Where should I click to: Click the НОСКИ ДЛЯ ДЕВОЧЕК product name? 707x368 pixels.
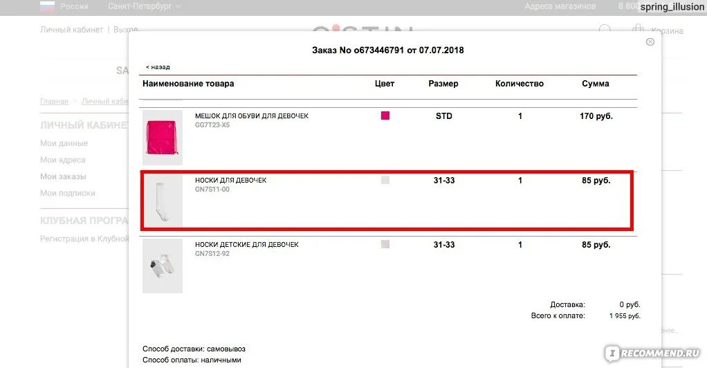click(230, 180)
